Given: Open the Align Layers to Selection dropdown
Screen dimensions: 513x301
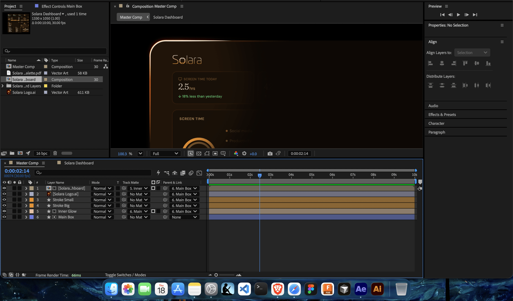Looking at the screenshot, I should point(472,53).
